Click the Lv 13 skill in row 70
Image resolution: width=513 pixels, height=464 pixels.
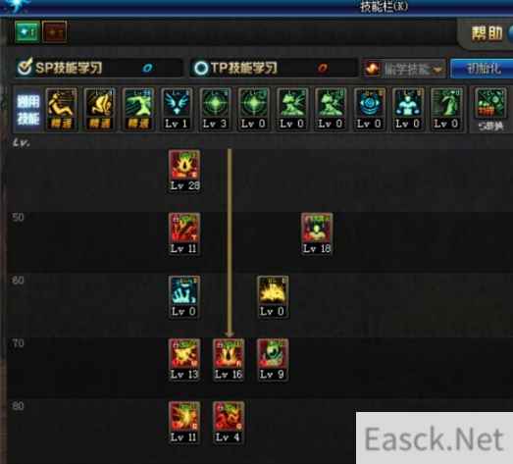(184, 360)
